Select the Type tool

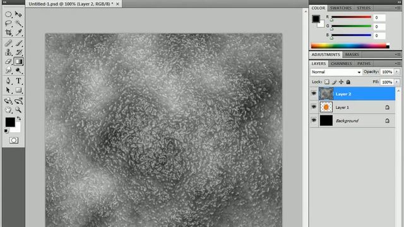pyautogui.click(x=18, y=81)
